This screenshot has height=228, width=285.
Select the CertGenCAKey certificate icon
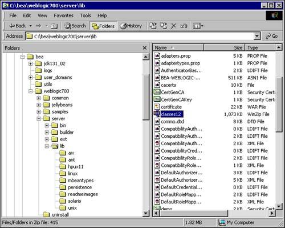coord(157,99)
